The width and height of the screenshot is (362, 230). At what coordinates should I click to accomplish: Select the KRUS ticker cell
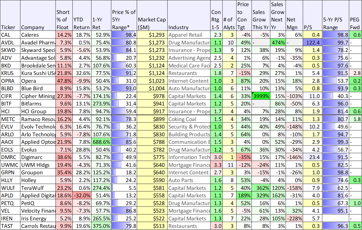(10, 73)
